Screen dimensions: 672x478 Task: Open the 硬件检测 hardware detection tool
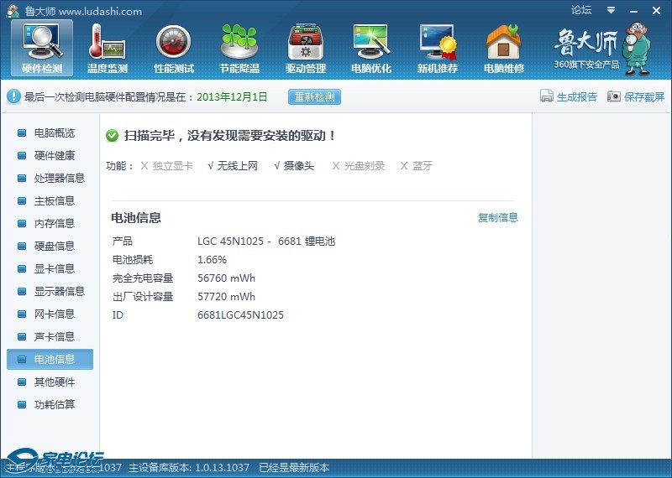click(x=42, y=49)
